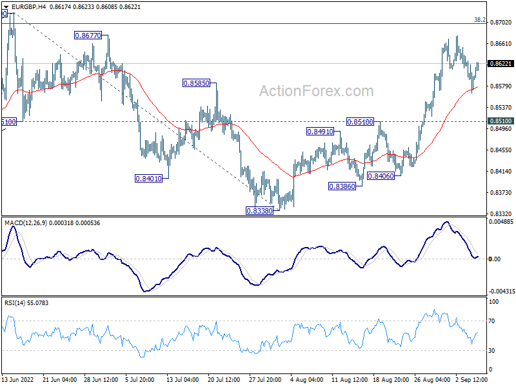Select the MACD(12,26,9) indicator title

26,223
